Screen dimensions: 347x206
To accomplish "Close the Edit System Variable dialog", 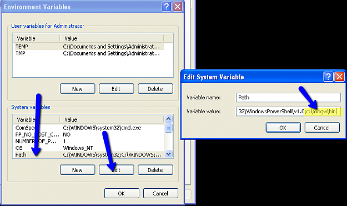I will pos(339,77).
